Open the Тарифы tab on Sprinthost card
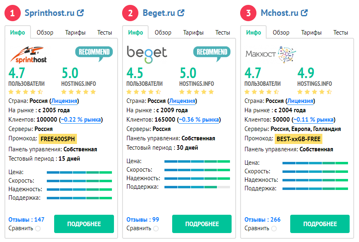 click(75, 33)
